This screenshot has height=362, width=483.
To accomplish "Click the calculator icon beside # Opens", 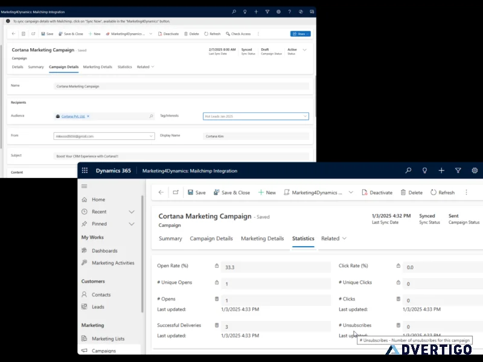I will tap(217, 299).
